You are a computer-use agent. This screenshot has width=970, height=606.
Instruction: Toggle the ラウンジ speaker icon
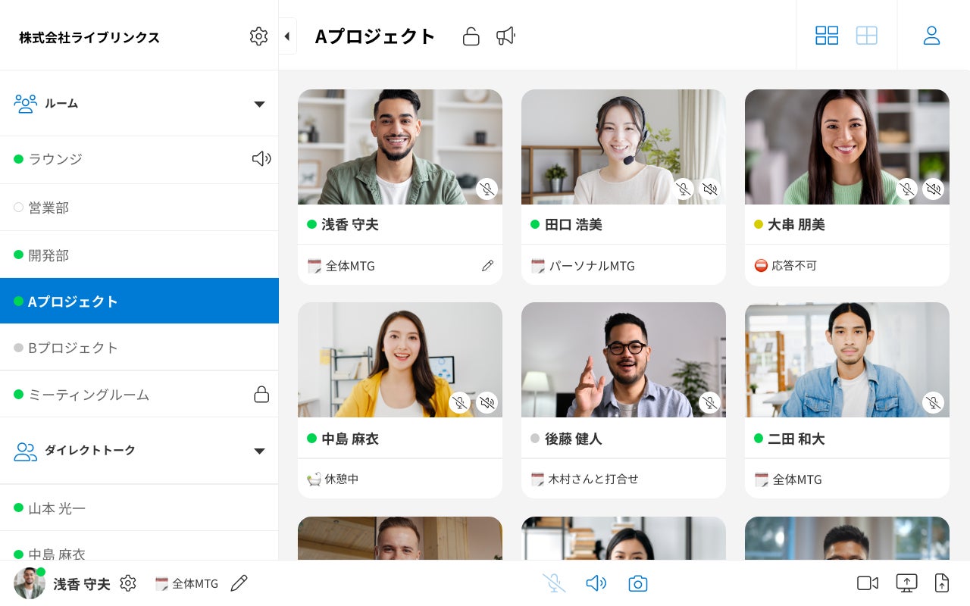(261, 158)
